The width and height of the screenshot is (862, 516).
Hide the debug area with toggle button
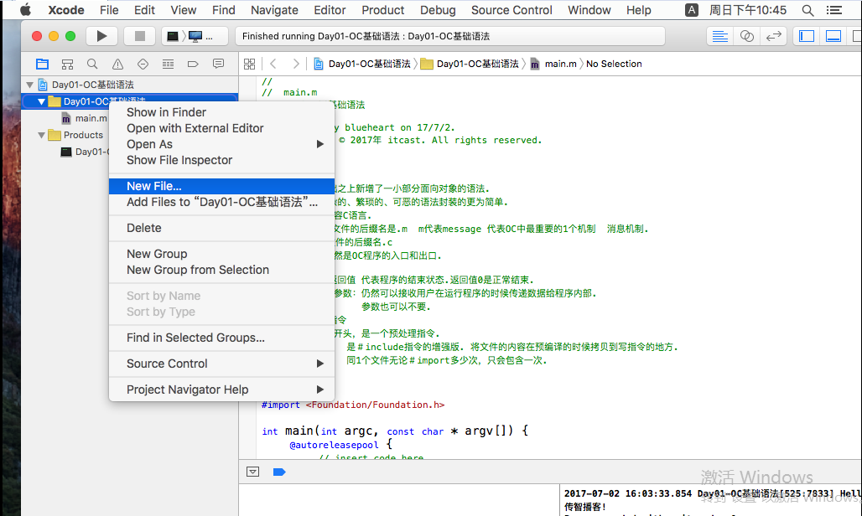point(253,472)
